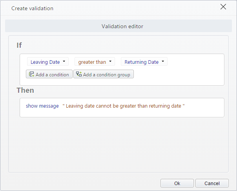Click the Create validation title text
237x191 pixels.
[x=32, y=9]
